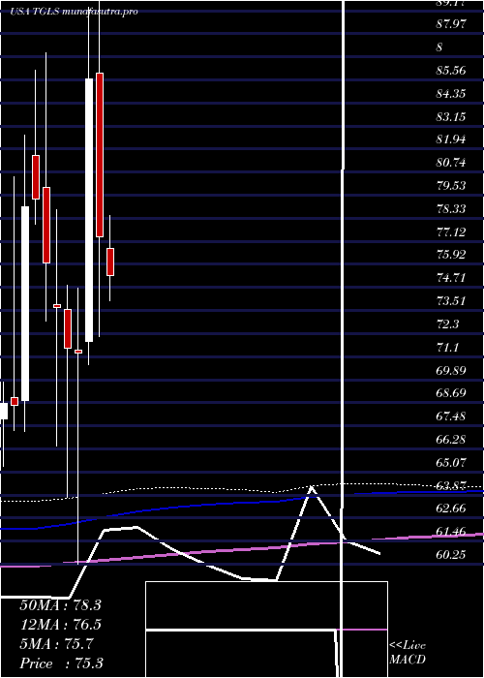Click the 'USA TGLS munafasutra.pro' chart title
Viewport: 484px width, 678px height.
pyautogui.click(x=74, y=12)
